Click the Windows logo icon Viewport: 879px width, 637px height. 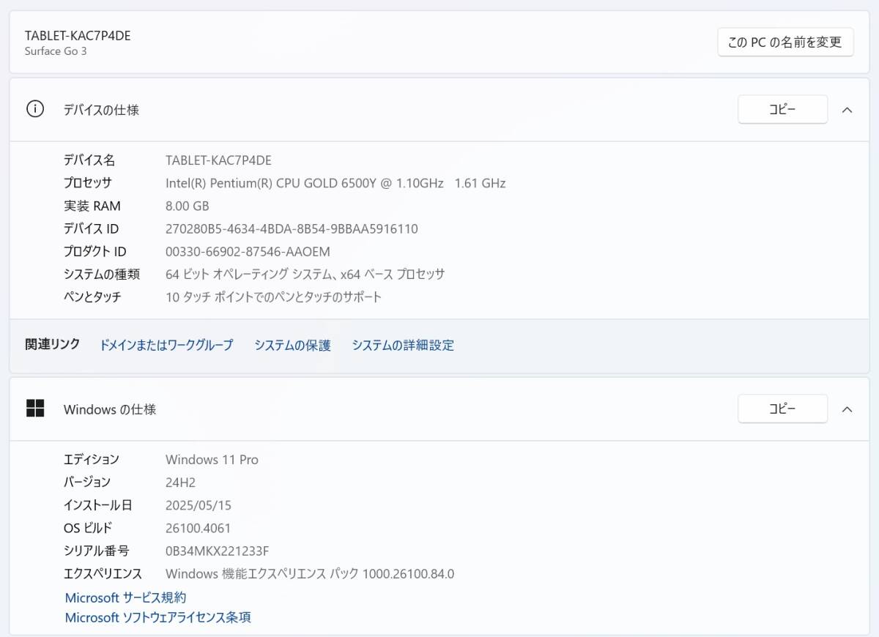[35, 409]
